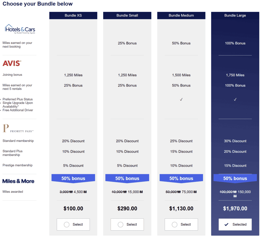This screenshot has width=263, height=238.
Task: Click the Bundle Small column header
Action: (127, 15)
